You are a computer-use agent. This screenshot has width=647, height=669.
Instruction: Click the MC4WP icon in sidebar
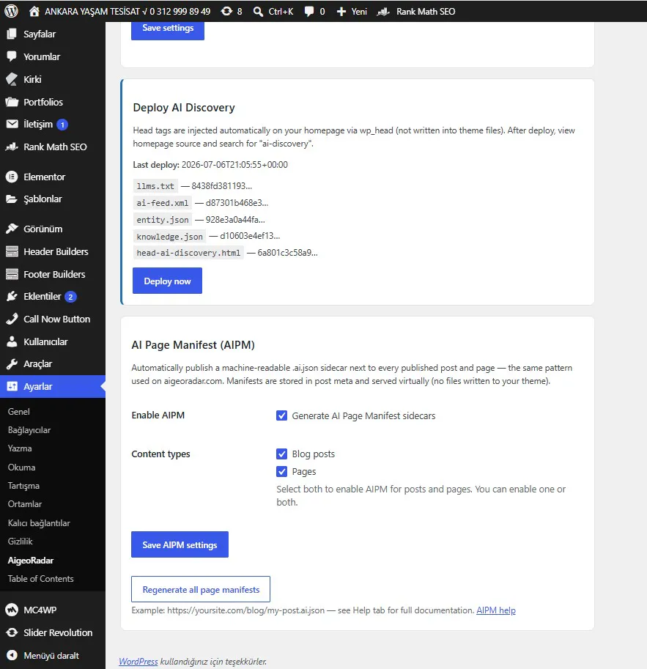tap(12, 610)
